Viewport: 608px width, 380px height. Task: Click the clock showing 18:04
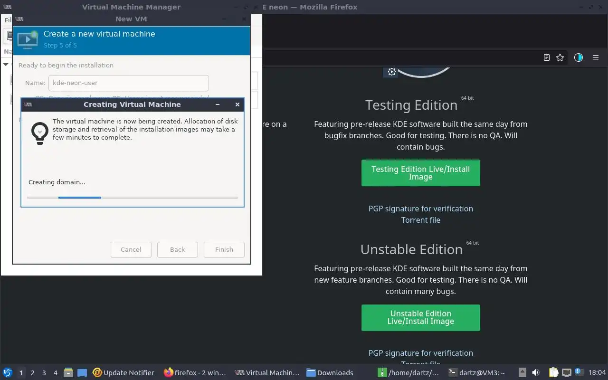pos(597,372)
